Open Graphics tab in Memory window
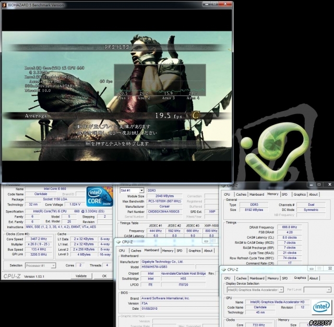The height and width of the screenshot is (327, 334). point(300,194)
